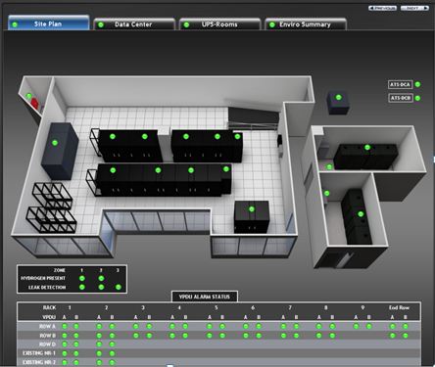The image size is (435, 367).
Task: Click the Next navigation button
Action: pos(414,8)
